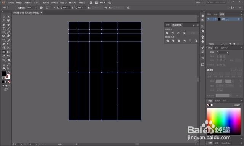The width and height of the screenshot is (244, 146).
Task: Select the Direct Selection tool
Action: (8, 17)
